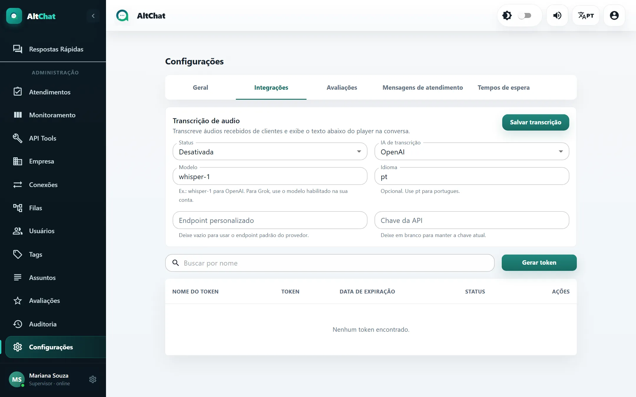Open Respostas Rápidas chat icon in sidebar
636x397 pixels.
(x=18, y=49)
